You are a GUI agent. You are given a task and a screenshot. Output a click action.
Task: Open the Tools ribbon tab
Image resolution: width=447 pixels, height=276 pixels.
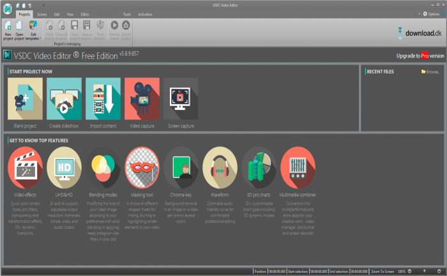[127, 14]
